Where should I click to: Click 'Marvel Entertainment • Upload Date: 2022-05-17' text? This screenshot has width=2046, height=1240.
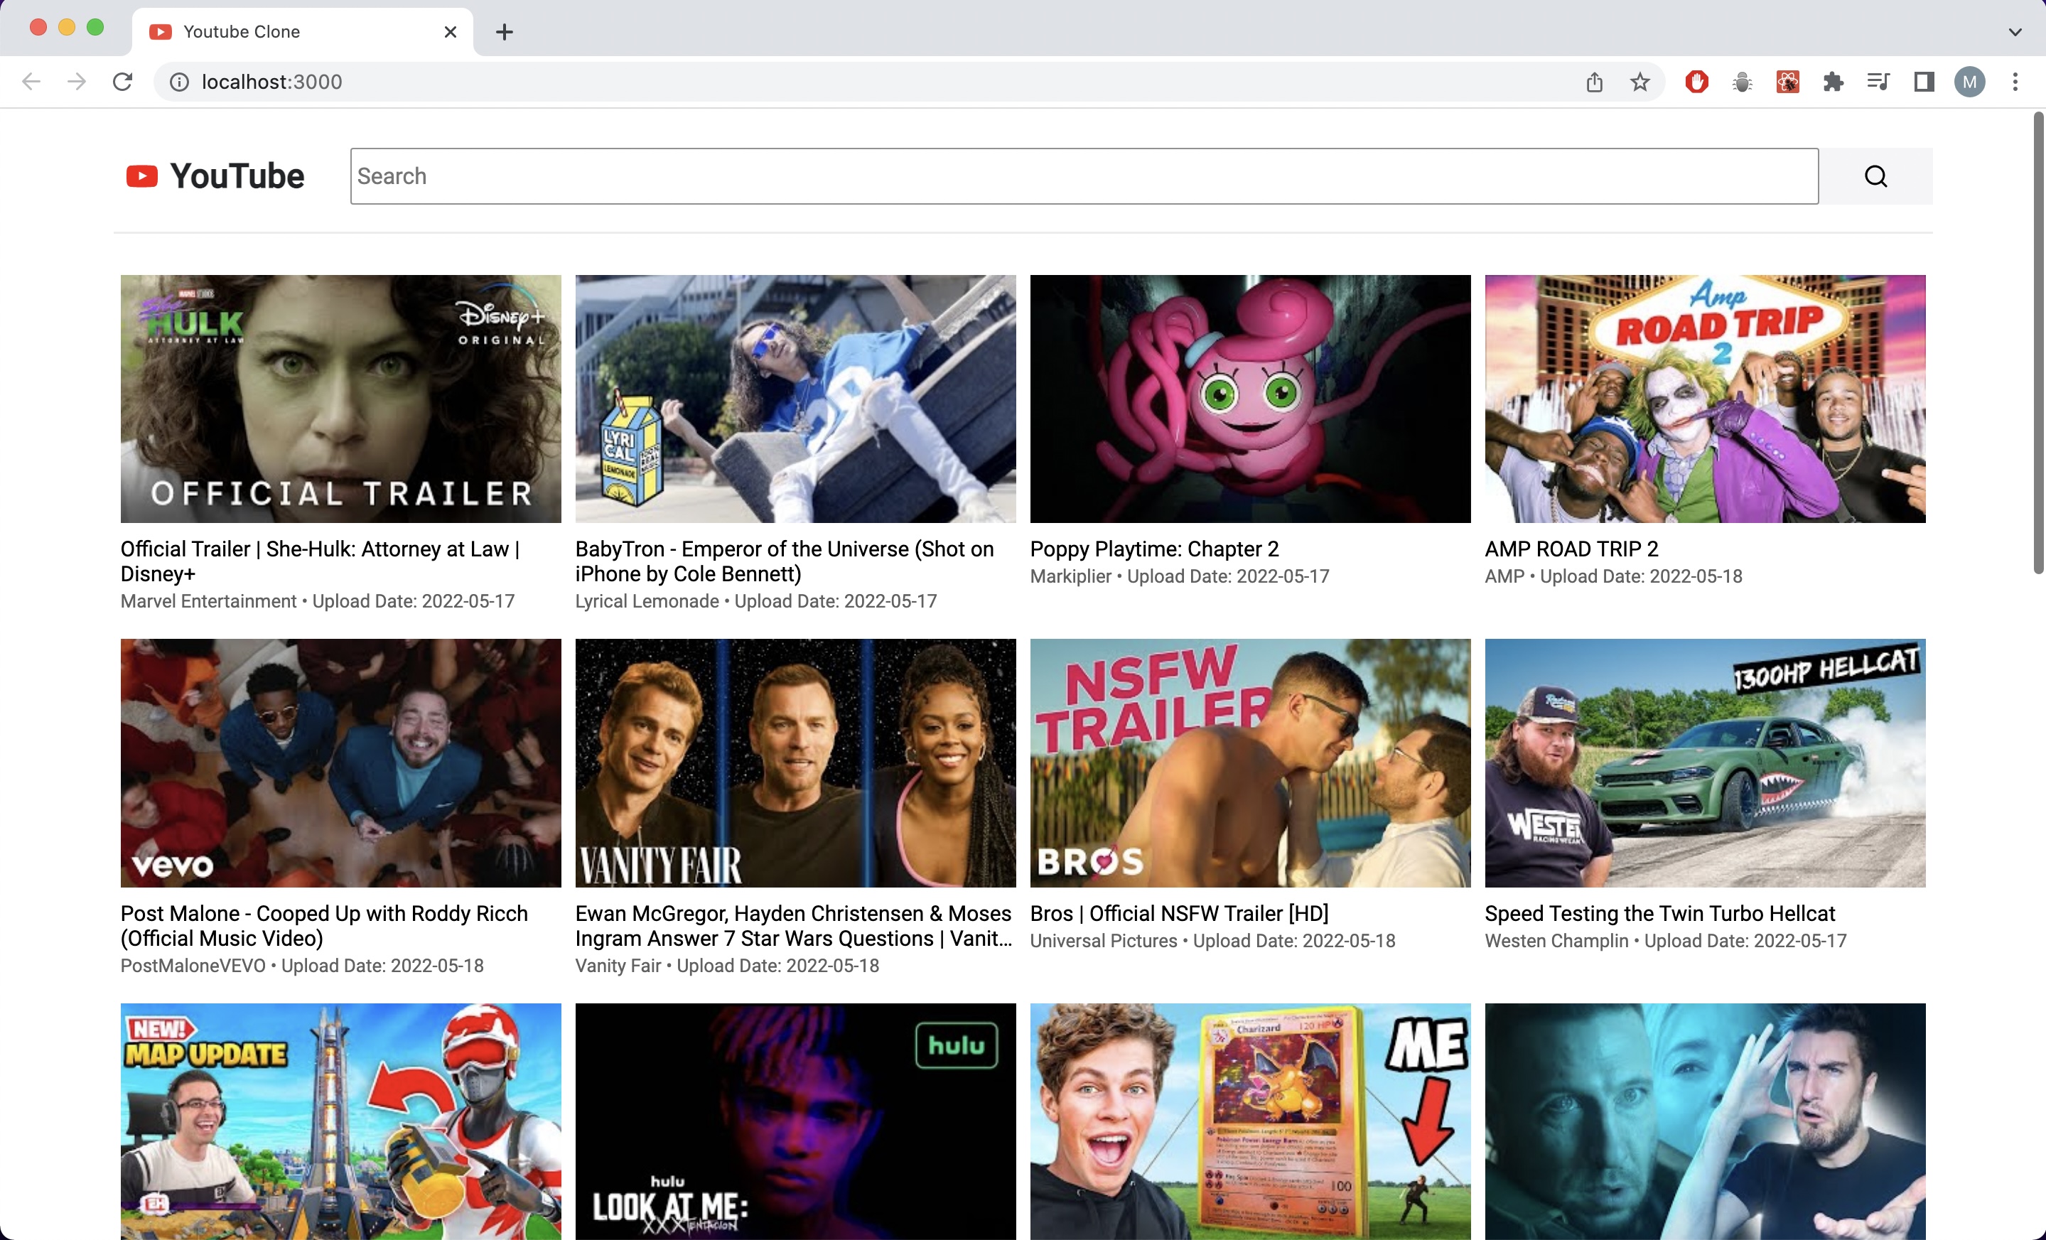pyautogui.click(x=317, y=601)
